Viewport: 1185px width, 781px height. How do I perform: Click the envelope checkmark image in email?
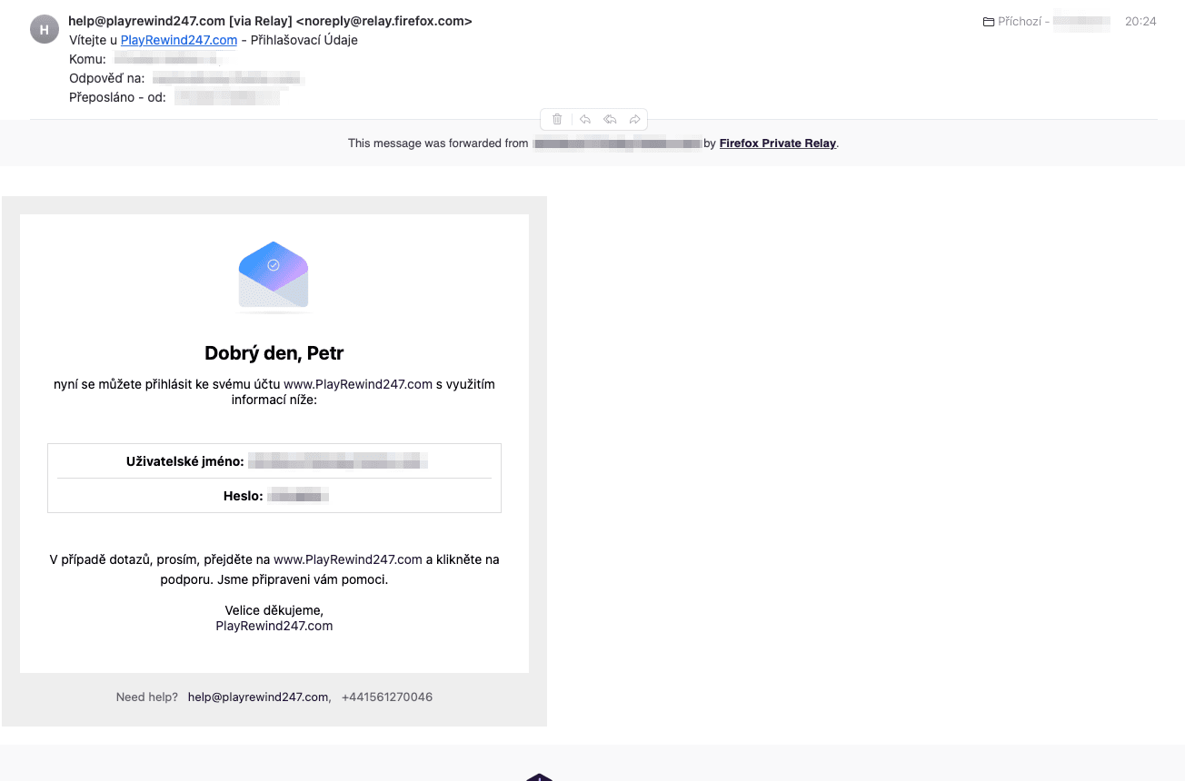coord(274,276)
